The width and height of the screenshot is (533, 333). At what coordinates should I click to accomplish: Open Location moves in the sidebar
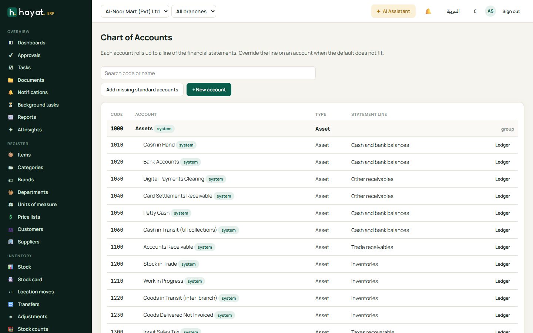click(x=36, y=292)
